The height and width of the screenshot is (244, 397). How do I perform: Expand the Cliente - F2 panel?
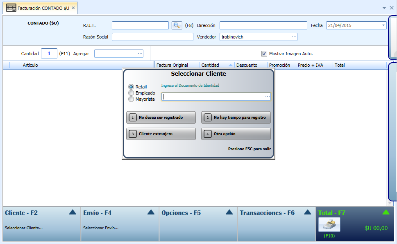coord(73,212)
